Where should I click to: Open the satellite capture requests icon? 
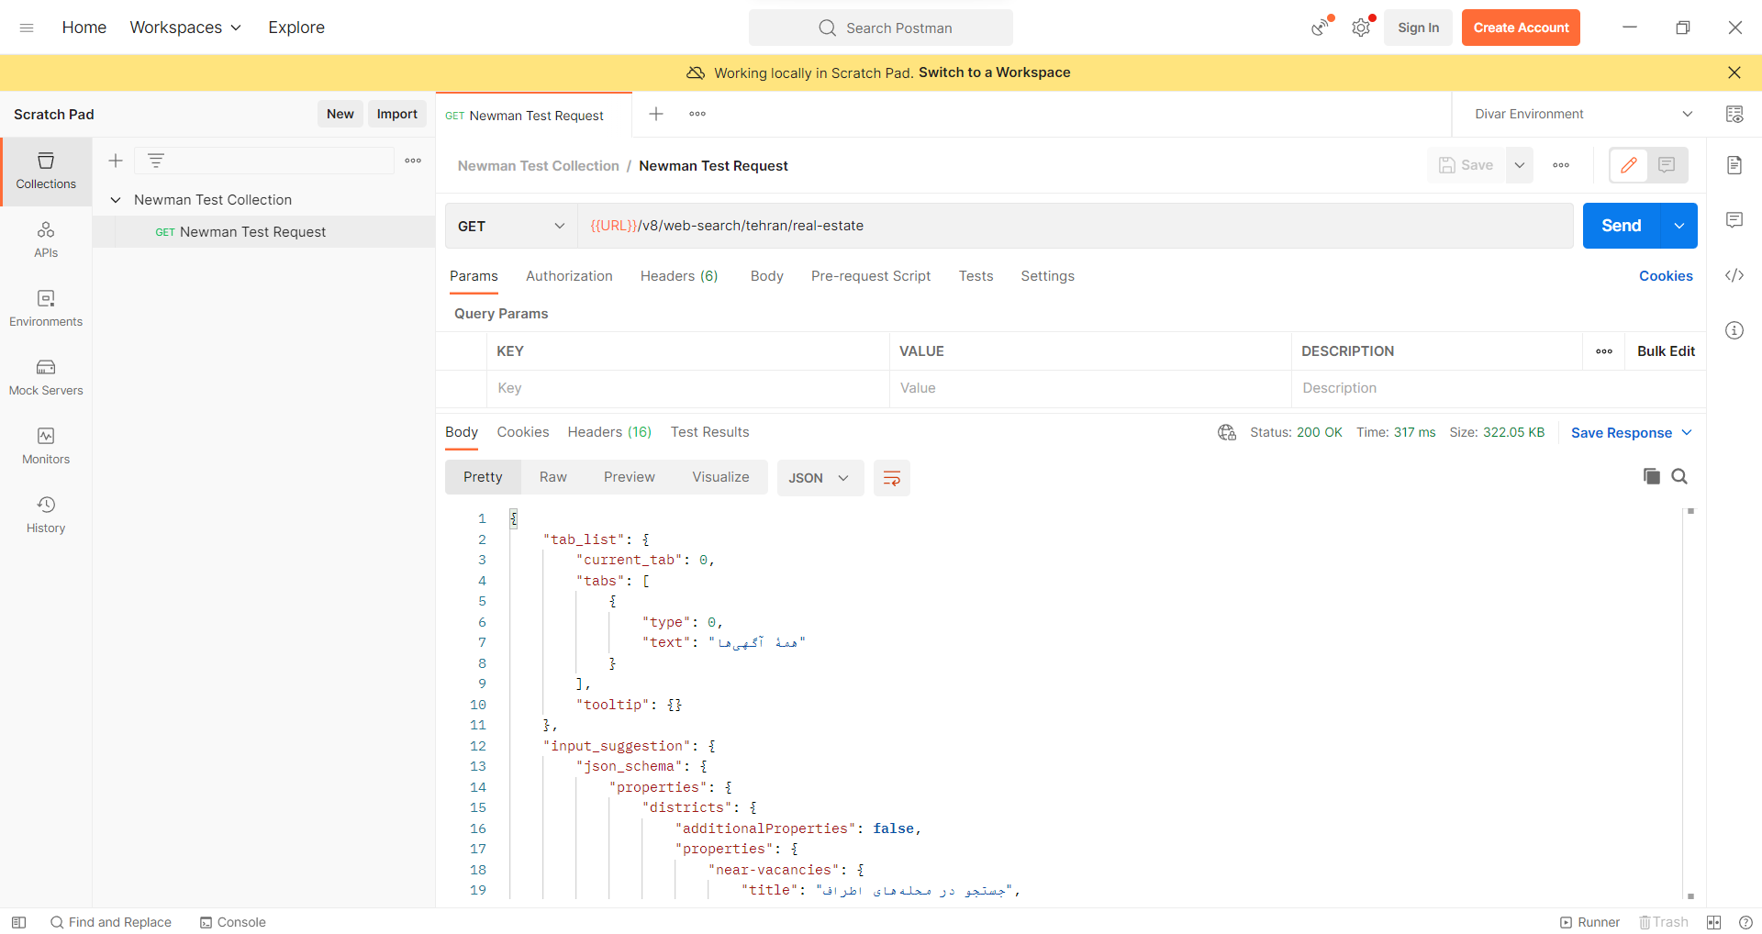tap(1321, 28)
